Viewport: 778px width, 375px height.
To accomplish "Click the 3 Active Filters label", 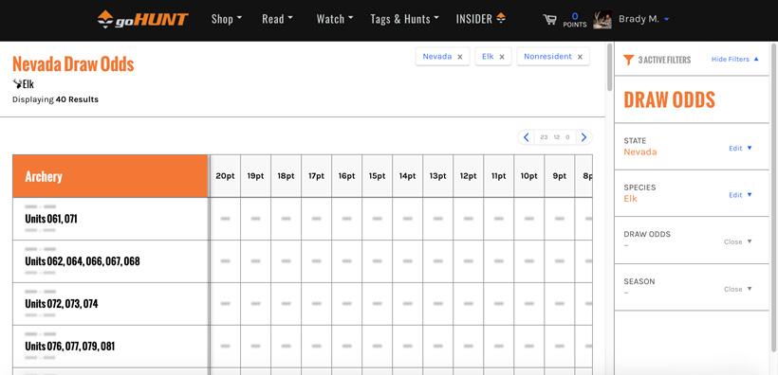I will [664, 61].
